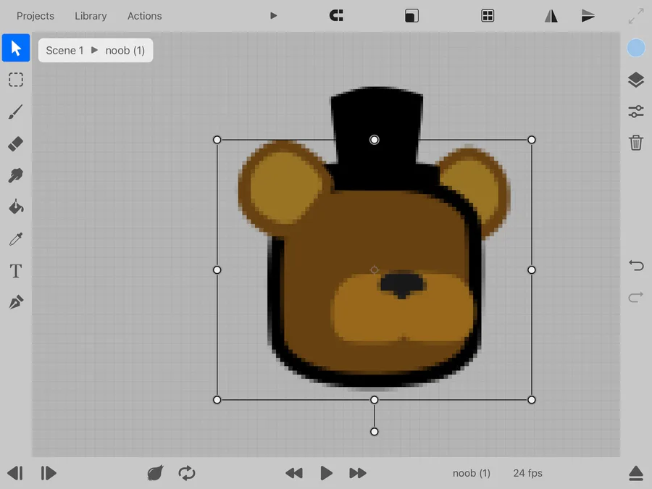Select the arrow Selection tool
Image resolution: width=652 pixels, height=489 pixels.
tap(16, 48)
